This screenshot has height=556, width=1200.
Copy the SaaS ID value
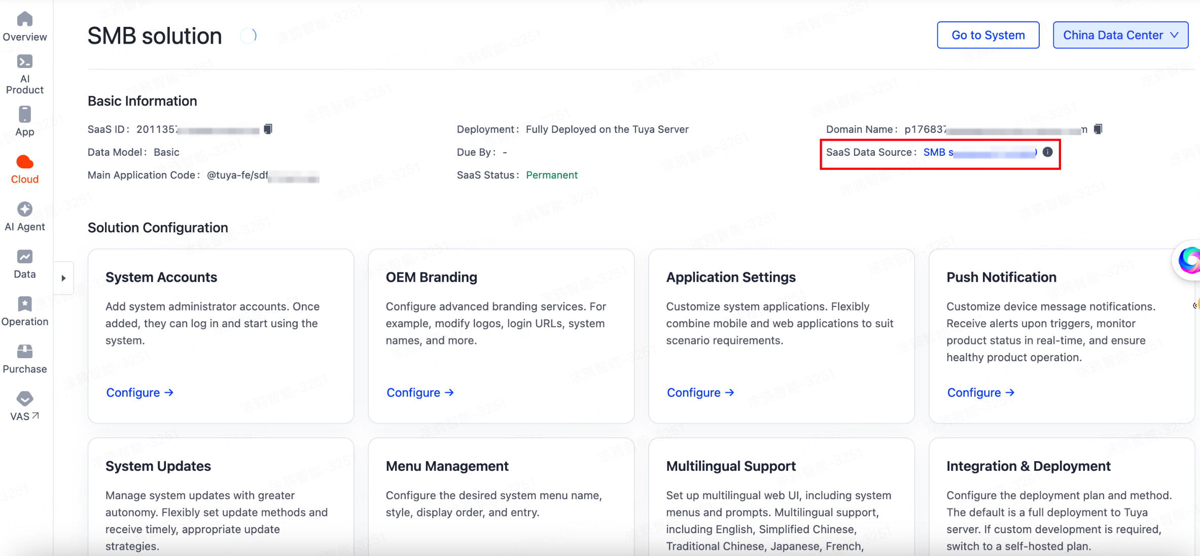(268, 129)
